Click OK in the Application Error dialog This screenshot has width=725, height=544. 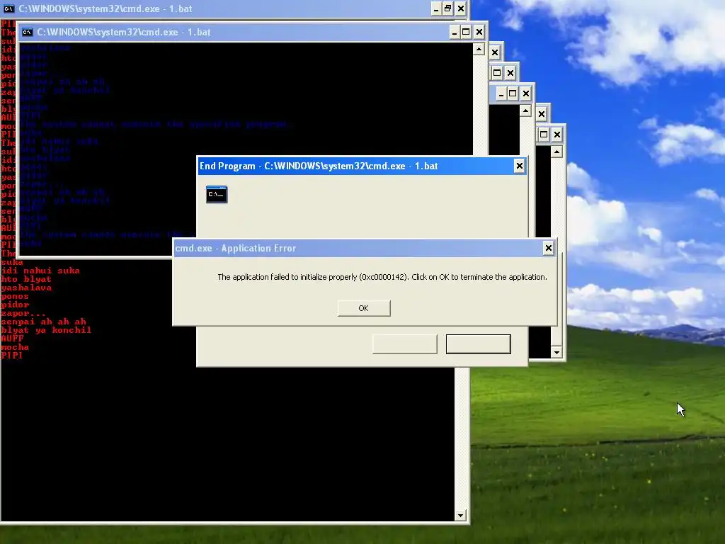coord(364,308)
